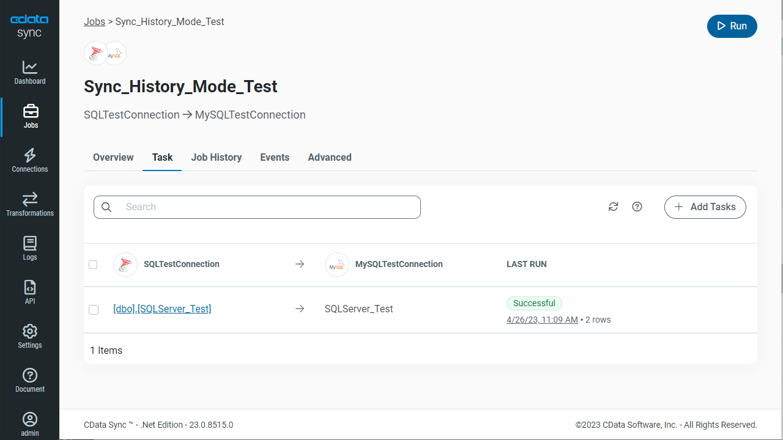Open Document help in sidebar

point(29,380)
